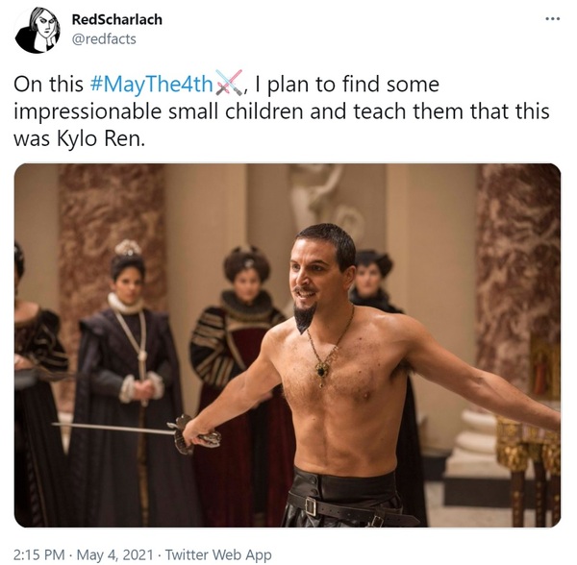Click the tweet text mentioning Kylo Ren
This screenshot has height=565, width=577.
pyautogui.click(x=282, y=111)
